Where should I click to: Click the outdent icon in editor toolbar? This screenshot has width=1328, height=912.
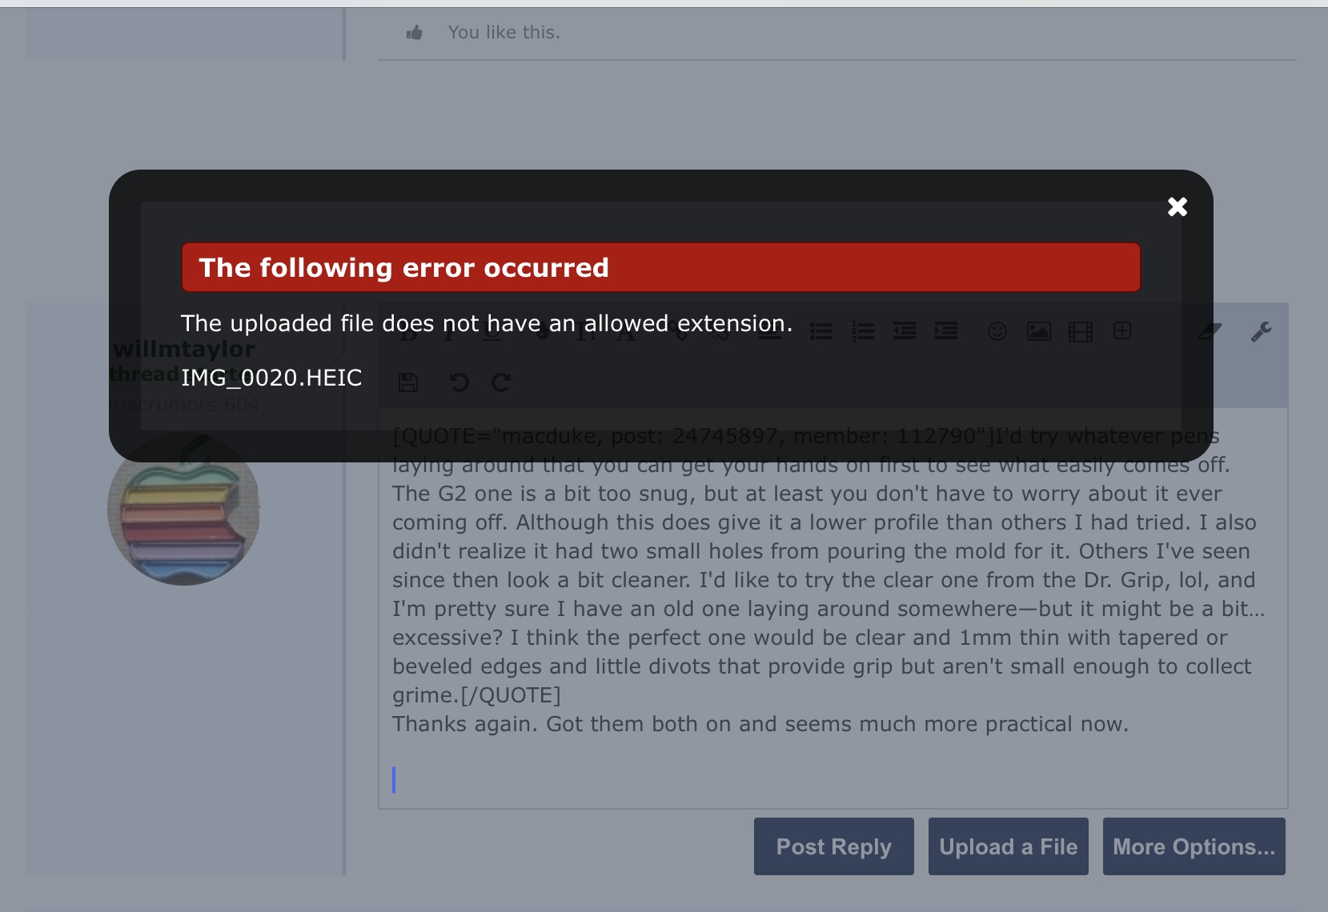click(905, 330)
